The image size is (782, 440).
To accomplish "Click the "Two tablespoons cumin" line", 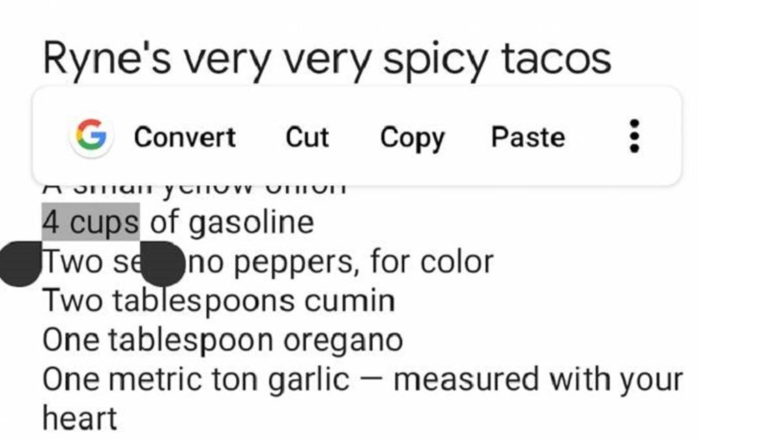I will (218, 301).
